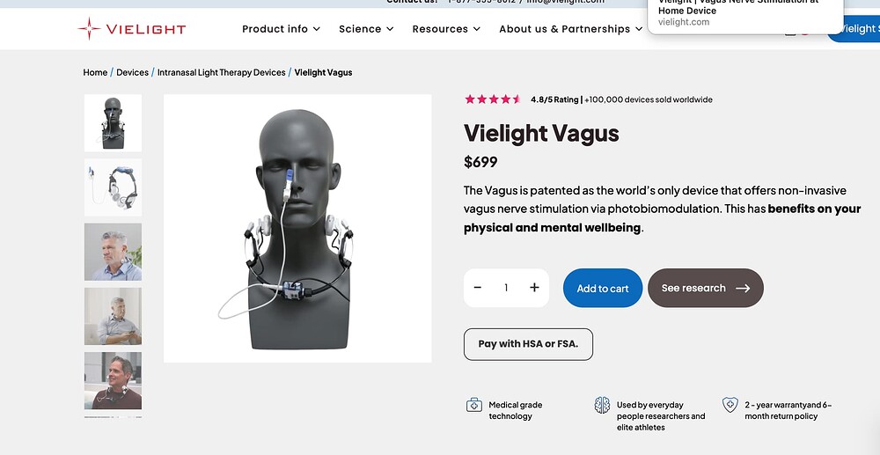Screen dimensions: 880x455
Task: Select the mannequin head thumbnail
Action: pos(113,123)
